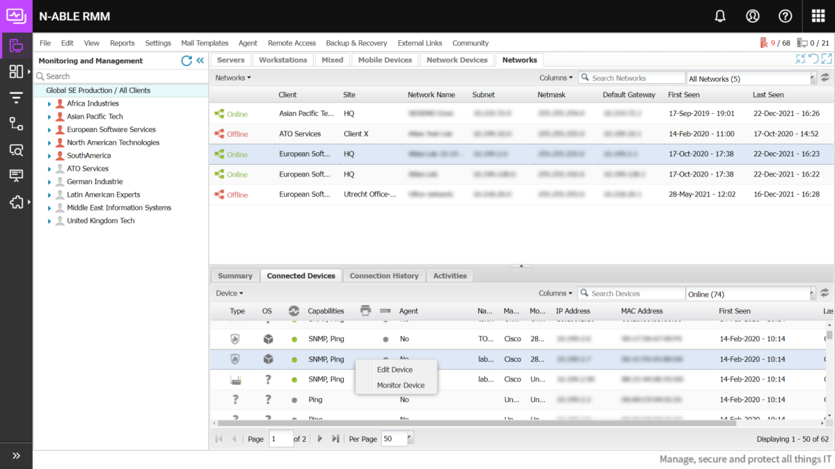Click the user account icon
Image resolution: width=835 pixels, height=469 pixels.
pos(753,15)
